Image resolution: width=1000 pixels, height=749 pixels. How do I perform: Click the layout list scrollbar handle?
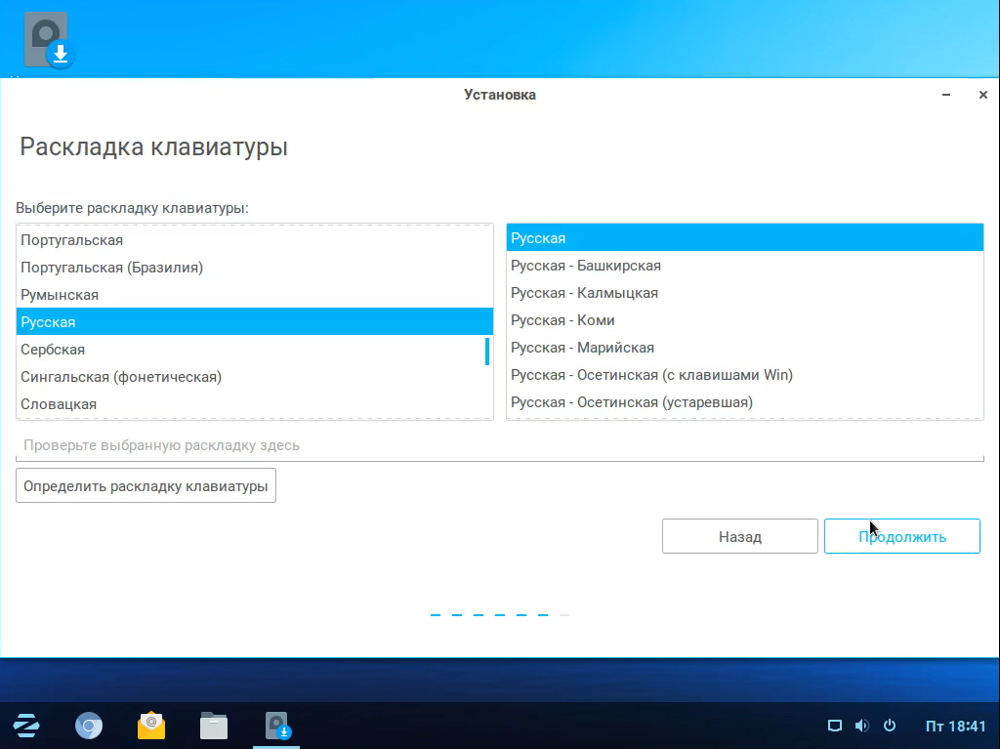click(x=487, y=351)
